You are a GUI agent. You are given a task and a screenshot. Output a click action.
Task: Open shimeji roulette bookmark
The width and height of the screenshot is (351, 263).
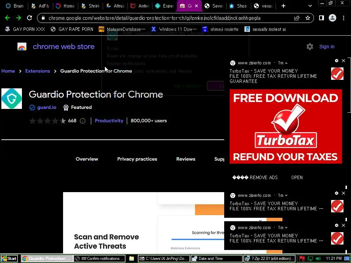coord(220,29)
